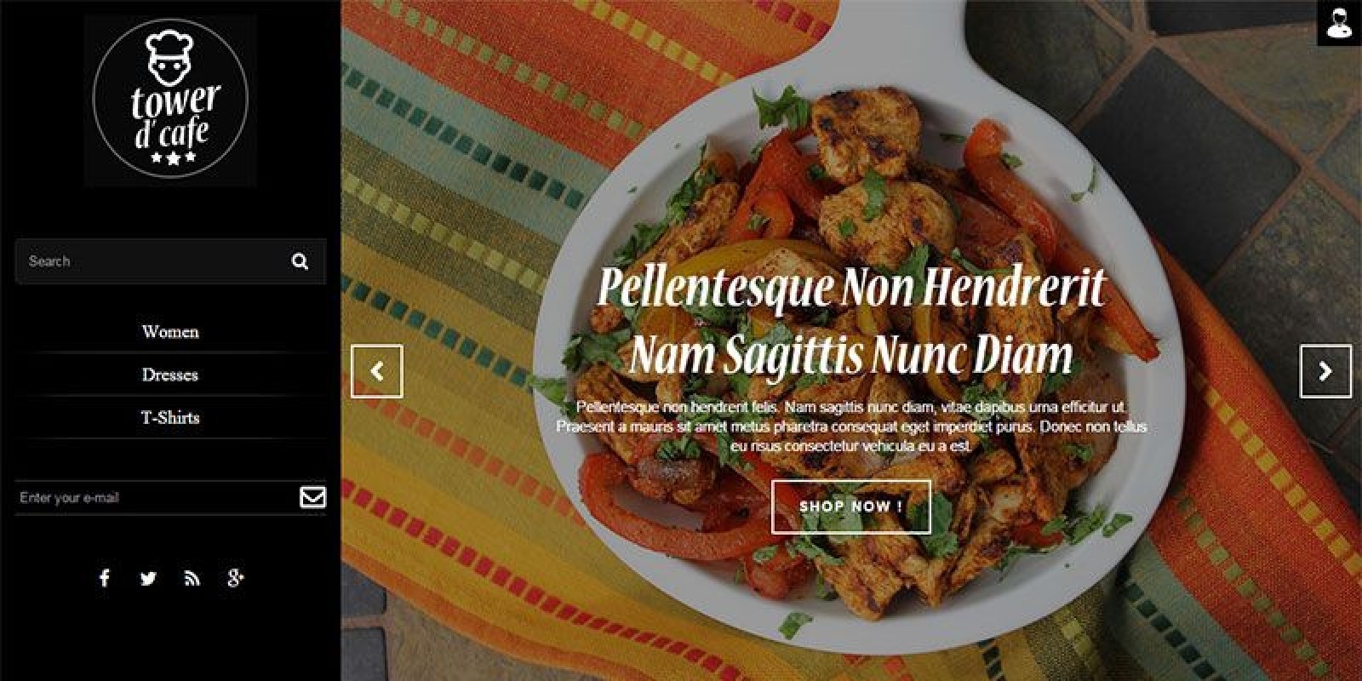Open the Dresses menu category

[x=170, y=375]
